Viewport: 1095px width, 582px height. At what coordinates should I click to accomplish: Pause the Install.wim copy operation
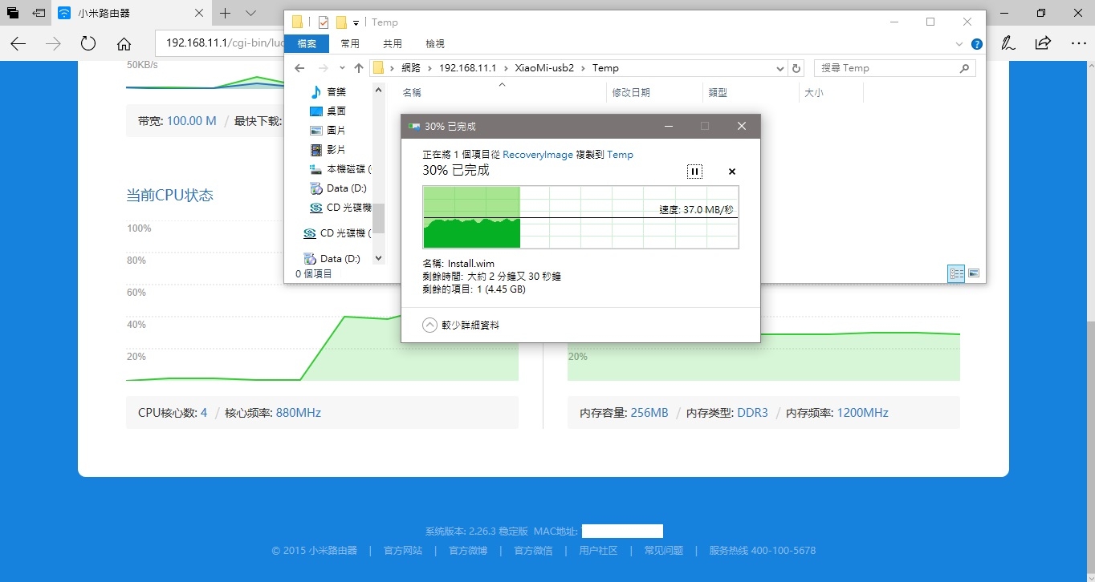(x=695, y=172)
